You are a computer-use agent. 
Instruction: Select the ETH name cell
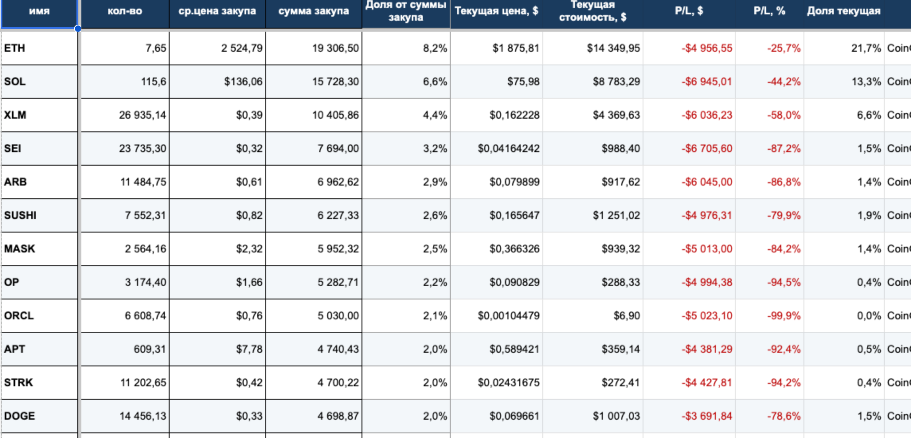(x=39, y=48)
